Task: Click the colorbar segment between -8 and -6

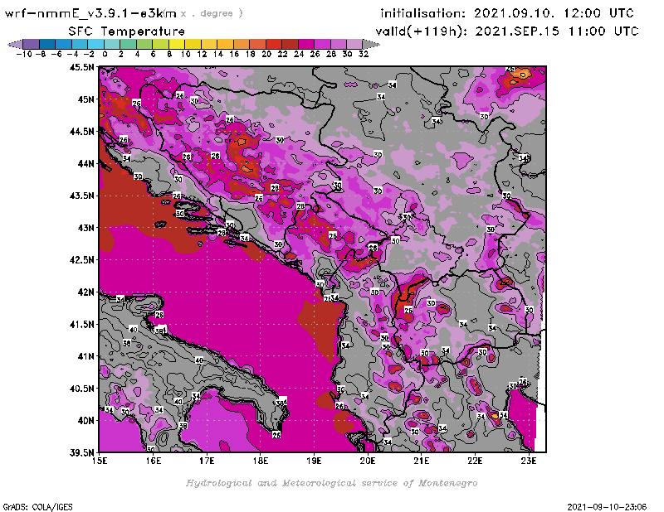Action: pos(47,44)
